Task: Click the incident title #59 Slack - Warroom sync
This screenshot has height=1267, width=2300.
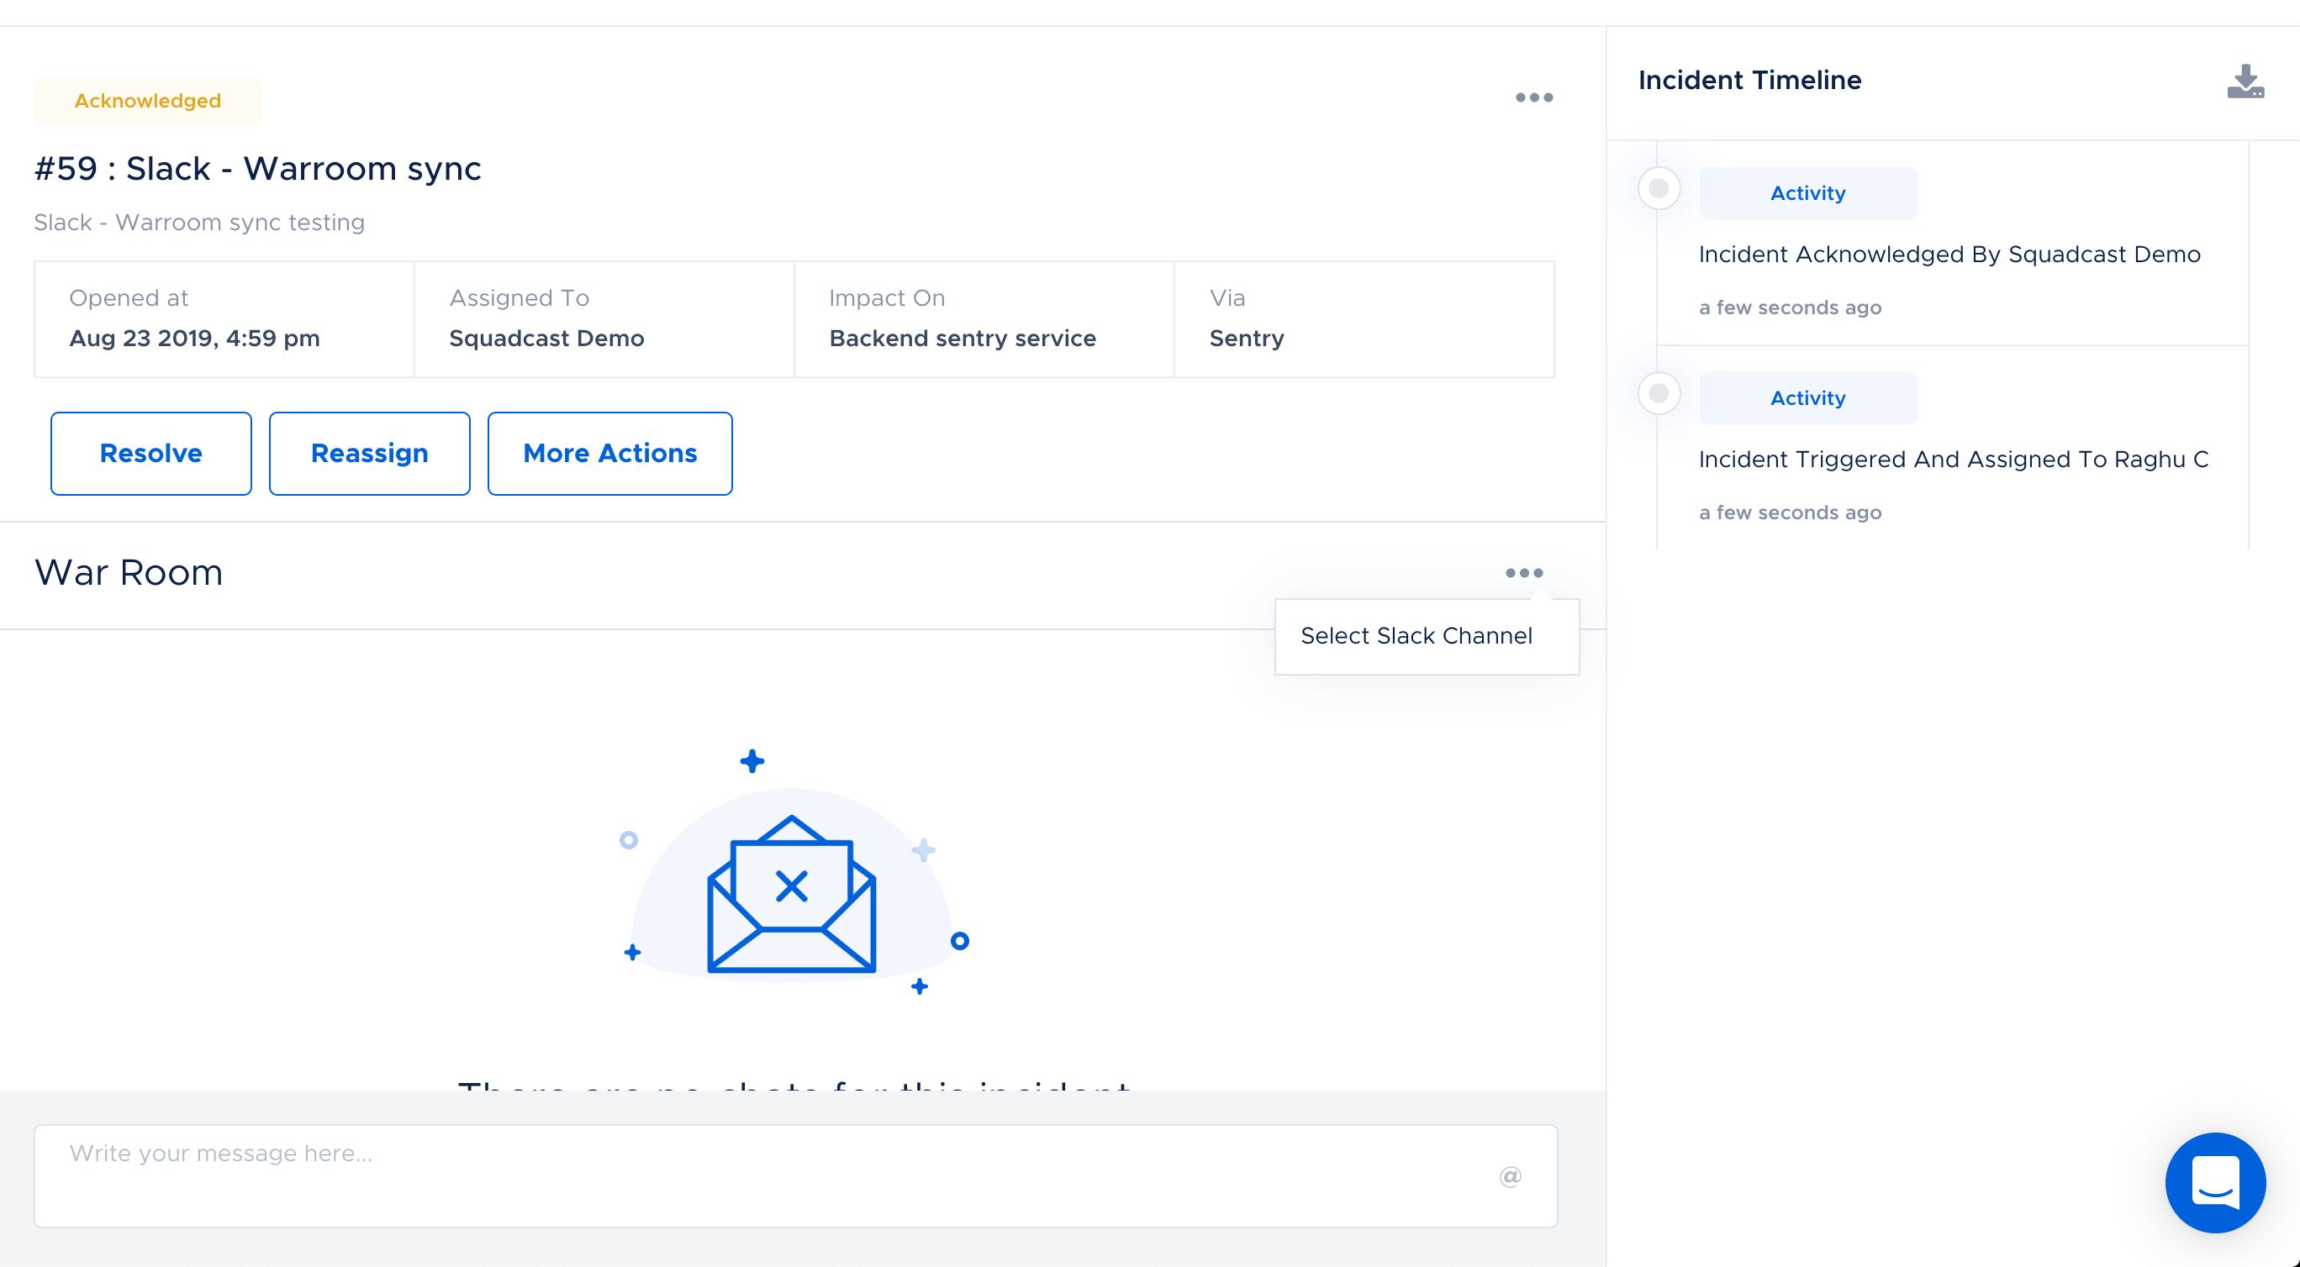Action: [257, 169]
